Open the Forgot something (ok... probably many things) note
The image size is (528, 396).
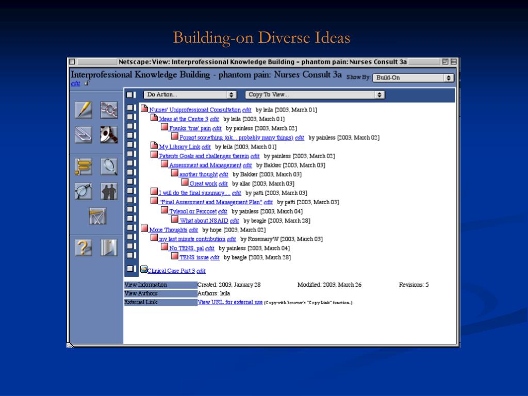click(x=236, y=137)
